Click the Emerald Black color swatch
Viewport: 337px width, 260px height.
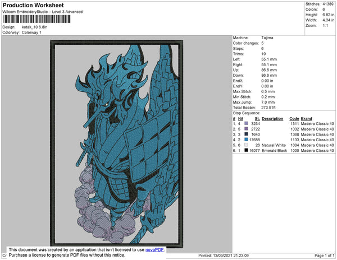[246, 151]
